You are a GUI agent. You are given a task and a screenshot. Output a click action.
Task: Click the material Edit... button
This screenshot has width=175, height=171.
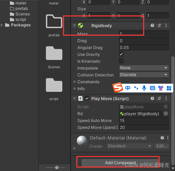tap(162, 146)
